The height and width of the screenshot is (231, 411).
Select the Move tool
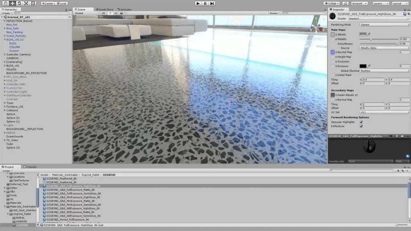(x=12, y=3)
